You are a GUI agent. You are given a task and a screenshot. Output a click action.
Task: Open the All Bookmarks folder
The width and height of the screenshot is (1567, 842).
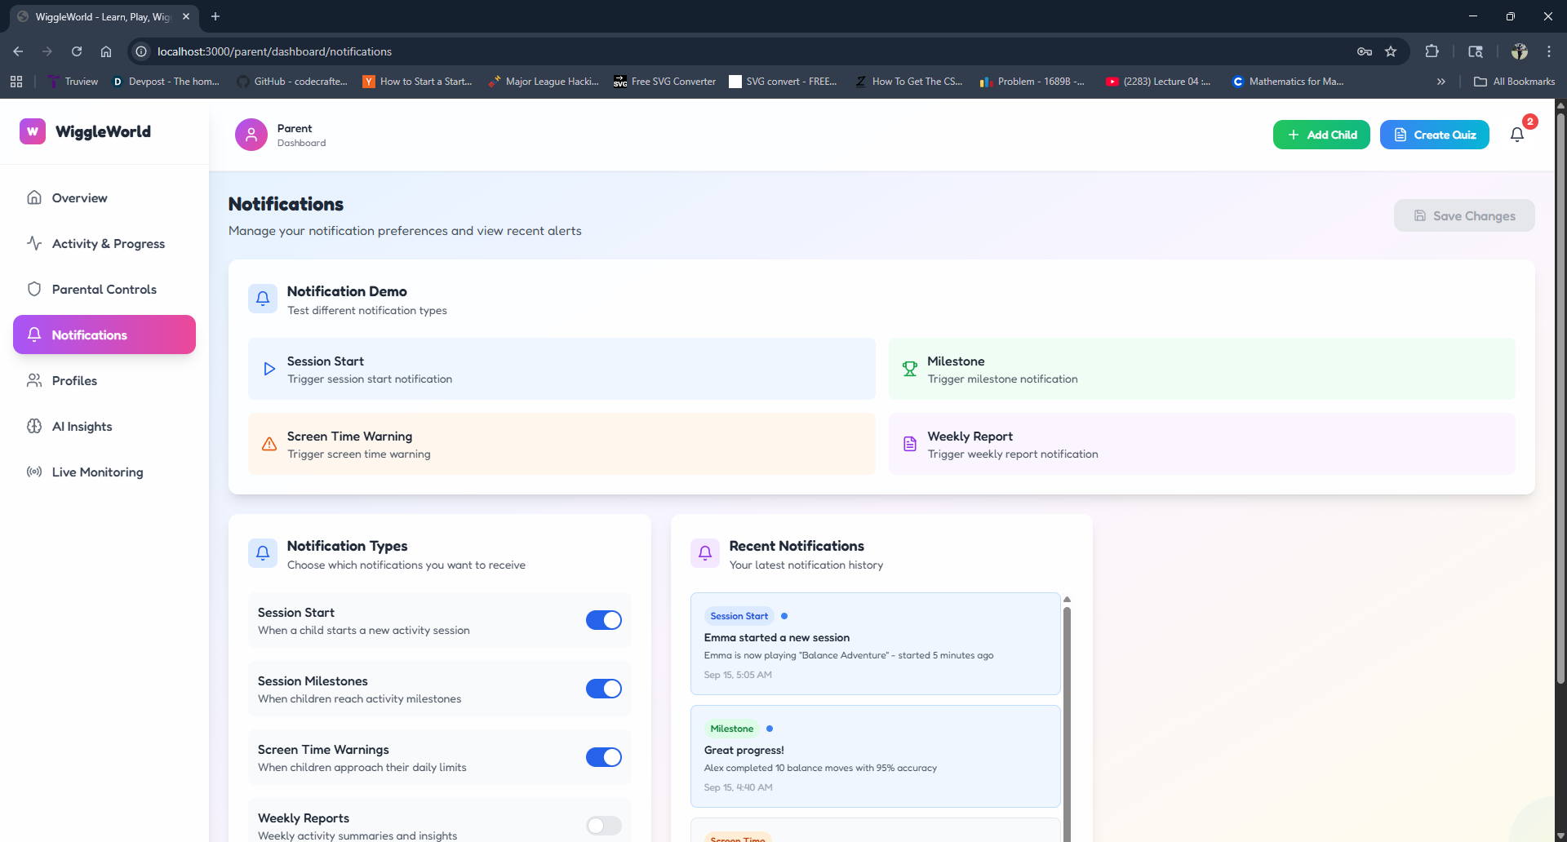point(1515,82)
